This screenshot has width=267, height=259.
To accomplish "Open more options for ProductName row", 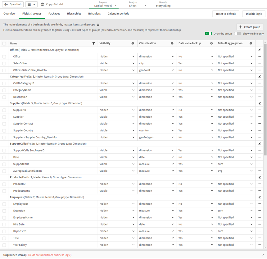I will pos(260,191).
